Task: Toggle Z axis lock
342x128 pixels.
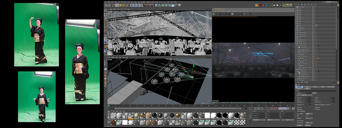Action: click(x=138, y=5)
